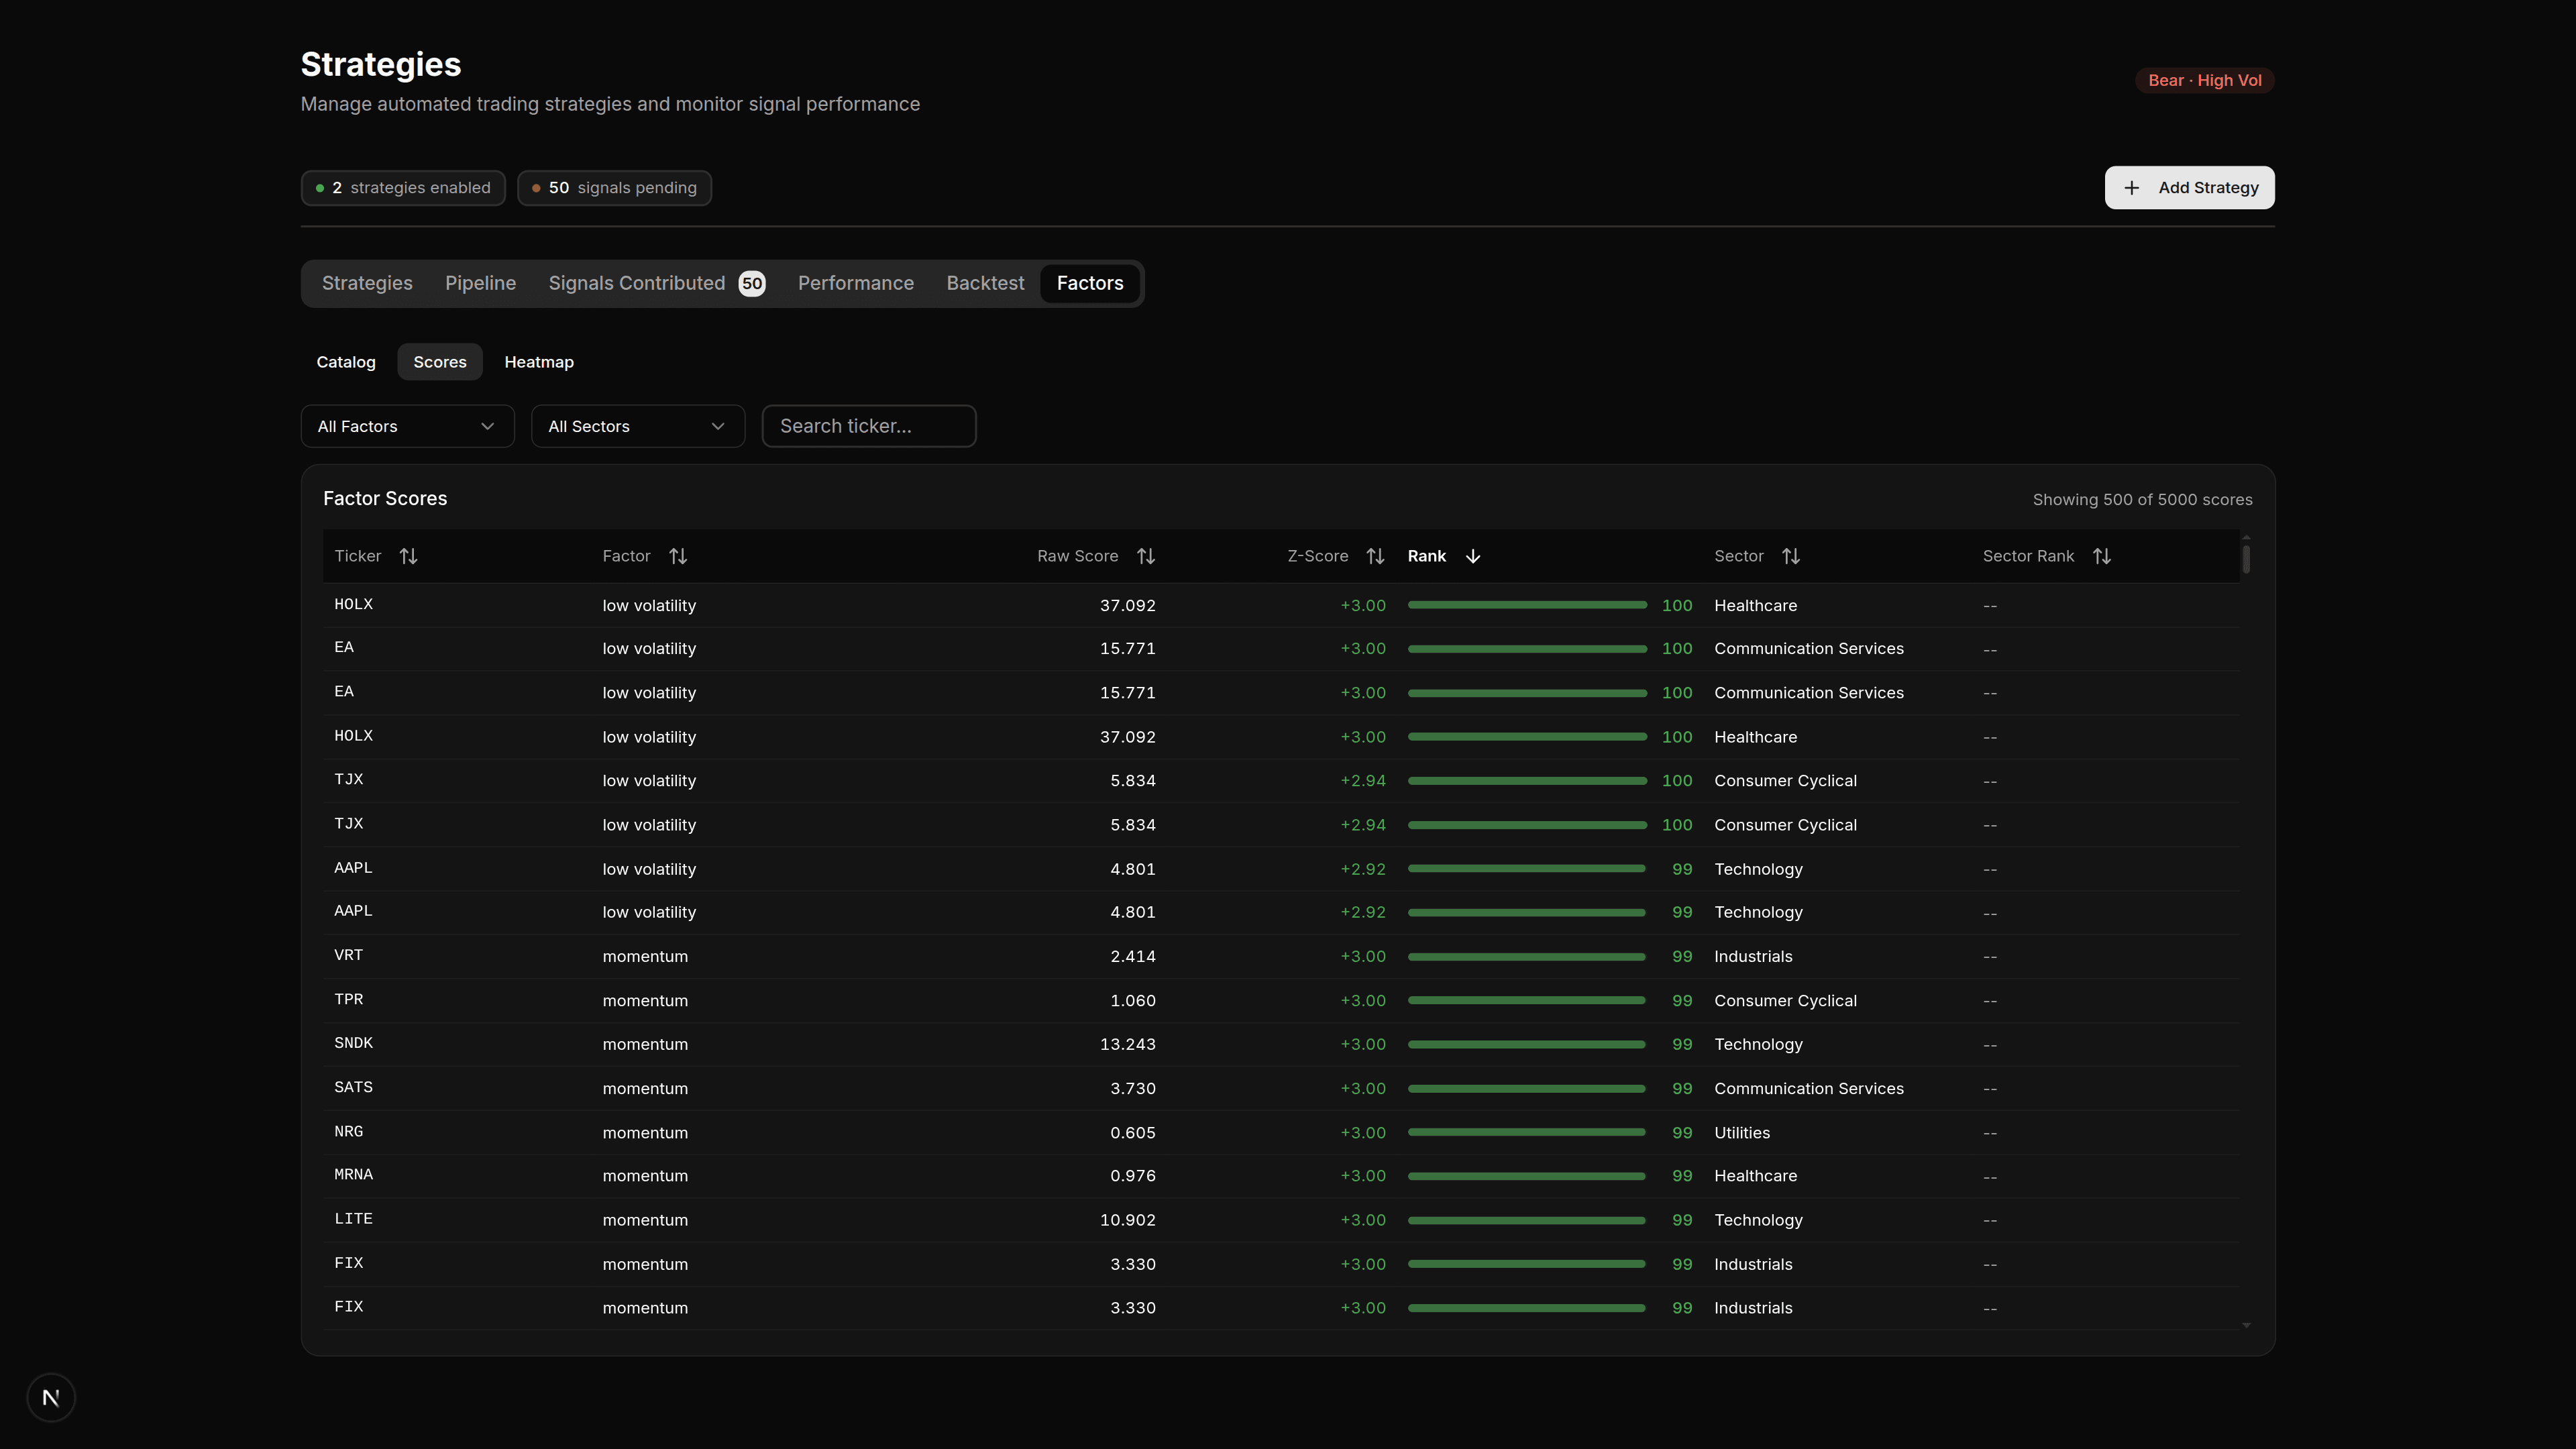Viewport: 2576px width, 1449px height.
Task: Sort by Raw Score using its sort arrows
Action: tap(1146, 556)
